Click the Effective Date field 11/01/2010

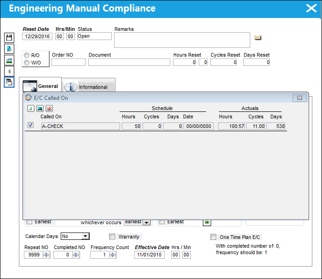[149, 255]
